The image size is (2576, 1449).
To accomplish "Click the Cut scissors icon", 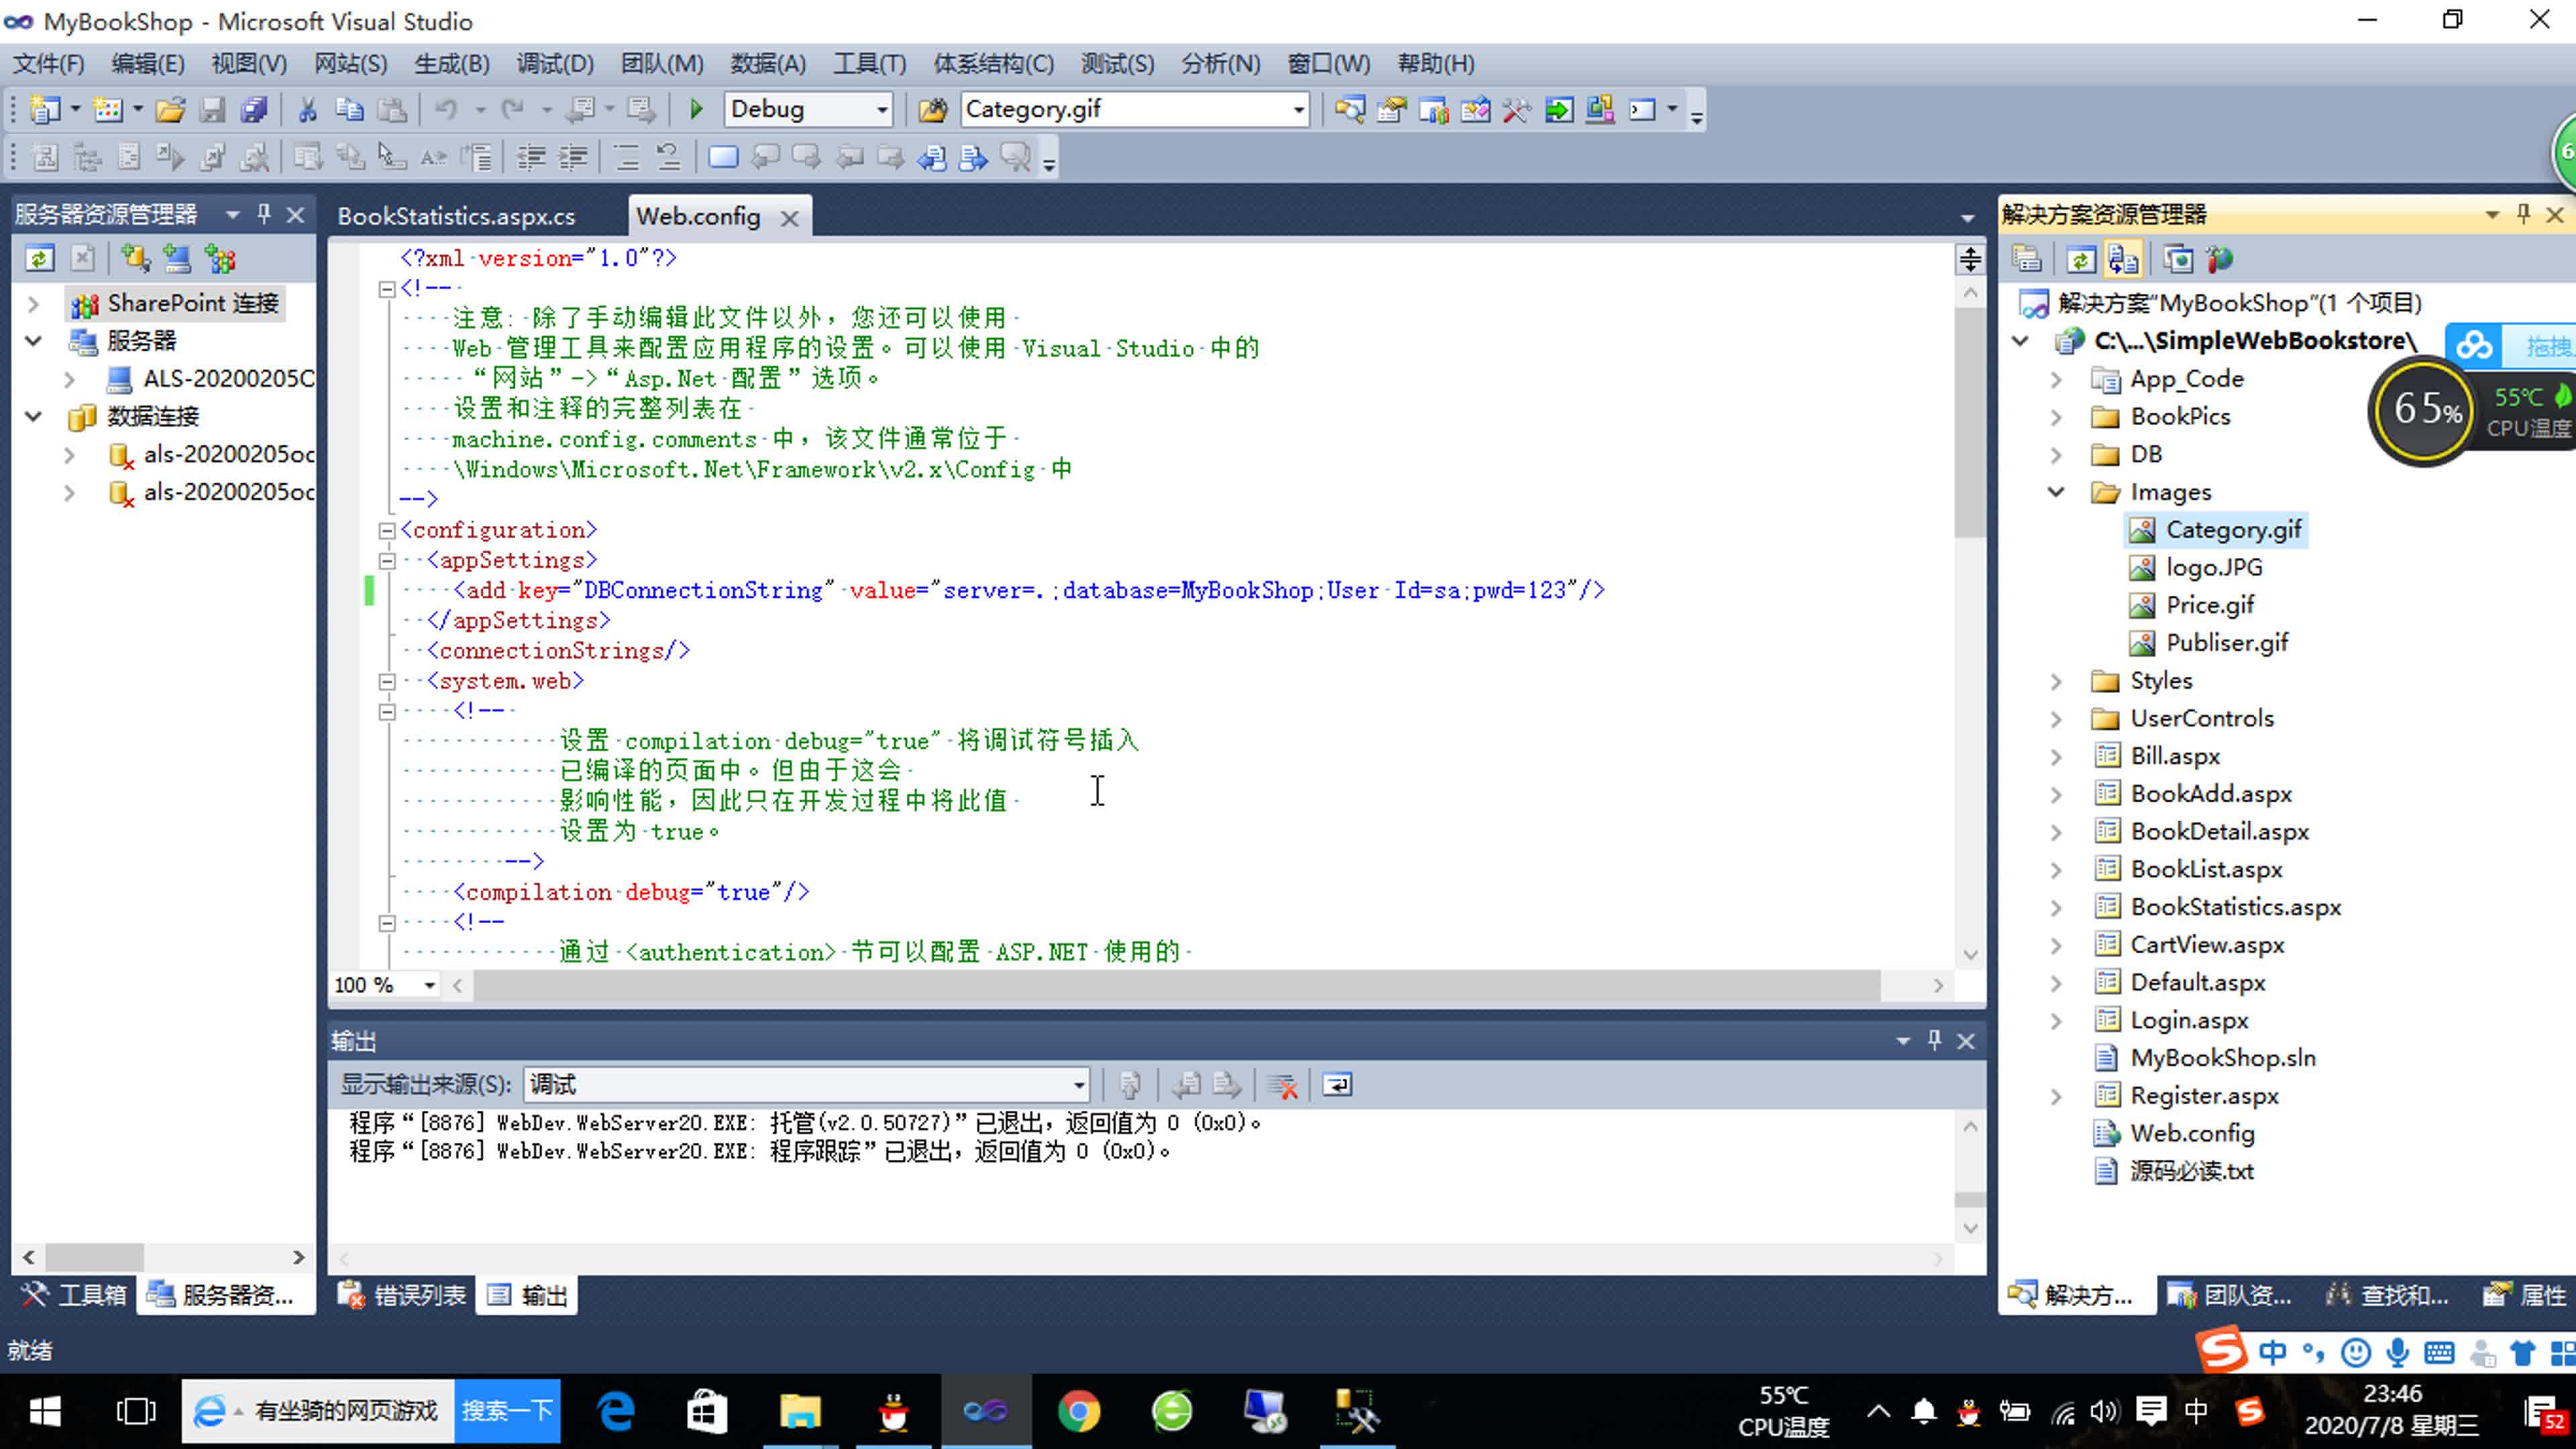I will [307, 109].
